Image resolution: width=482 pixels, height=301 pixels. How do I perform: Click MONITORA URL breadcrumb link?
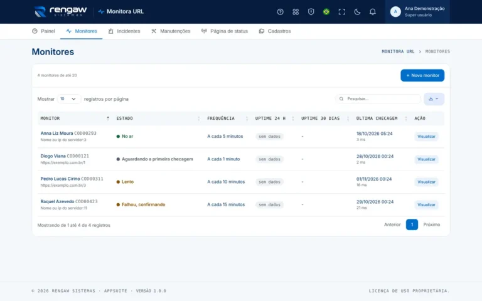398,51
